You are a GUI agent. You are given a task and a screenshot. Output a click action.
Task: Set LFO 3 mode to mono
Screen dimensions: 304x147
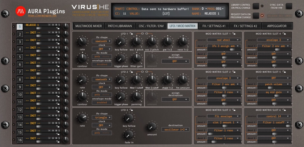(x=106, y=133)
